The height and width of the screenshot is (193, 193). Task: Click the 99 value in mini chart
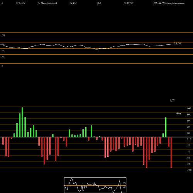click(124, 183)
